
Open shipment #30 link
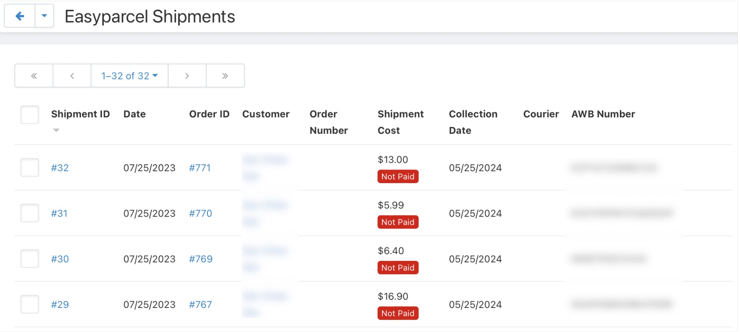60,259
